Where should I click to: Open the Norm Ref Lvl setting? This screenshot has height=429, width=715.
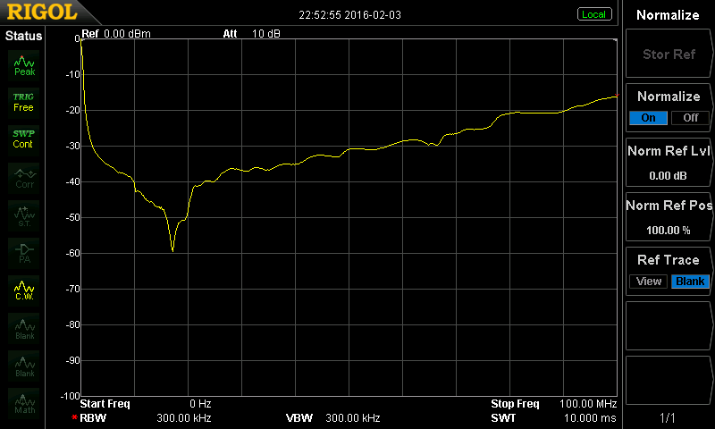(669, 162)
